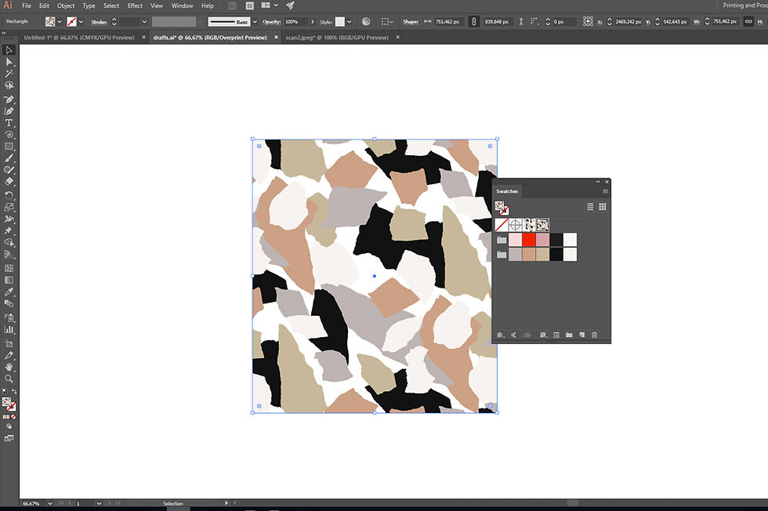This screenshot has height=511, width=768.
Task: Click the reference point locator grid
Action: click(589, 22)
